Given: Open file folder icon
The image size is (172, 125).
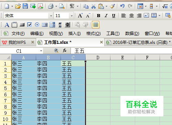Looking at the screenshot, I should tap(18, 6).
